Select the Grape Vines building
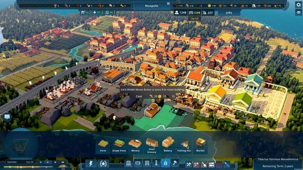The width and height of the screenshot is (303, 170). click(x=119, y=146)
